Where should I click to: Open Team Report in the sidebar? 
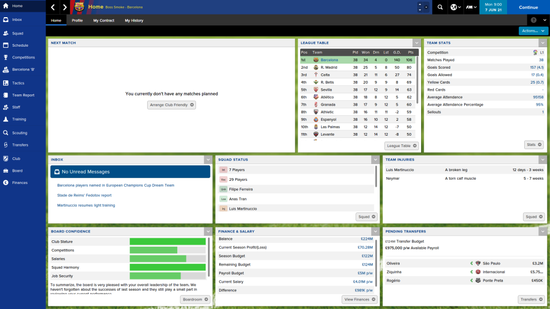click(x=23, y=95)
